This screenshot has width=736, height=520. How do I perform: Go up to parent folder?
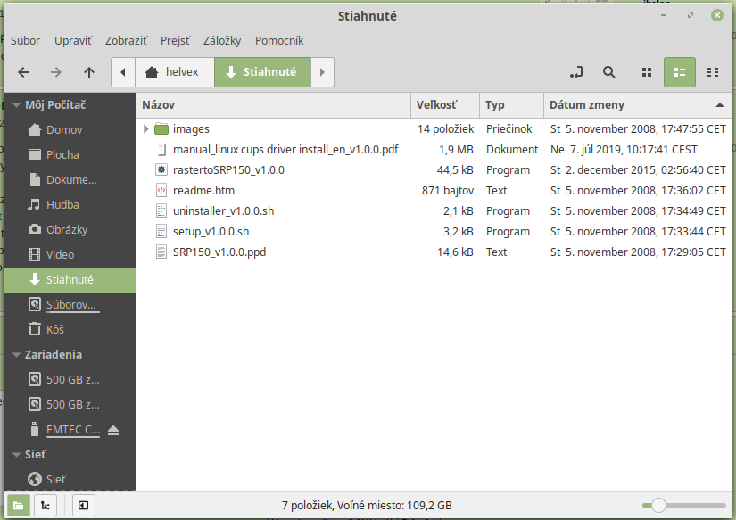point(88,72)
